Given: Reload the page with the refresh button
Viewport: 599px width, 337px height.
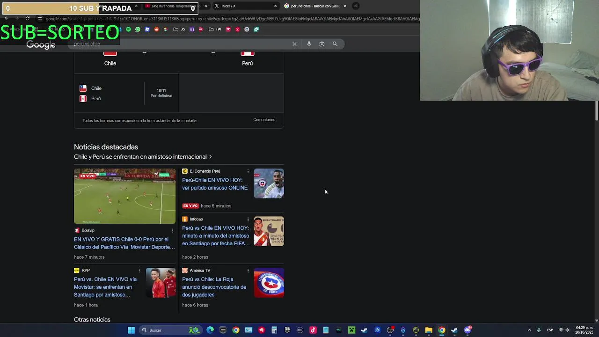Looking at the screenshot, I should (x=27, y=18).
